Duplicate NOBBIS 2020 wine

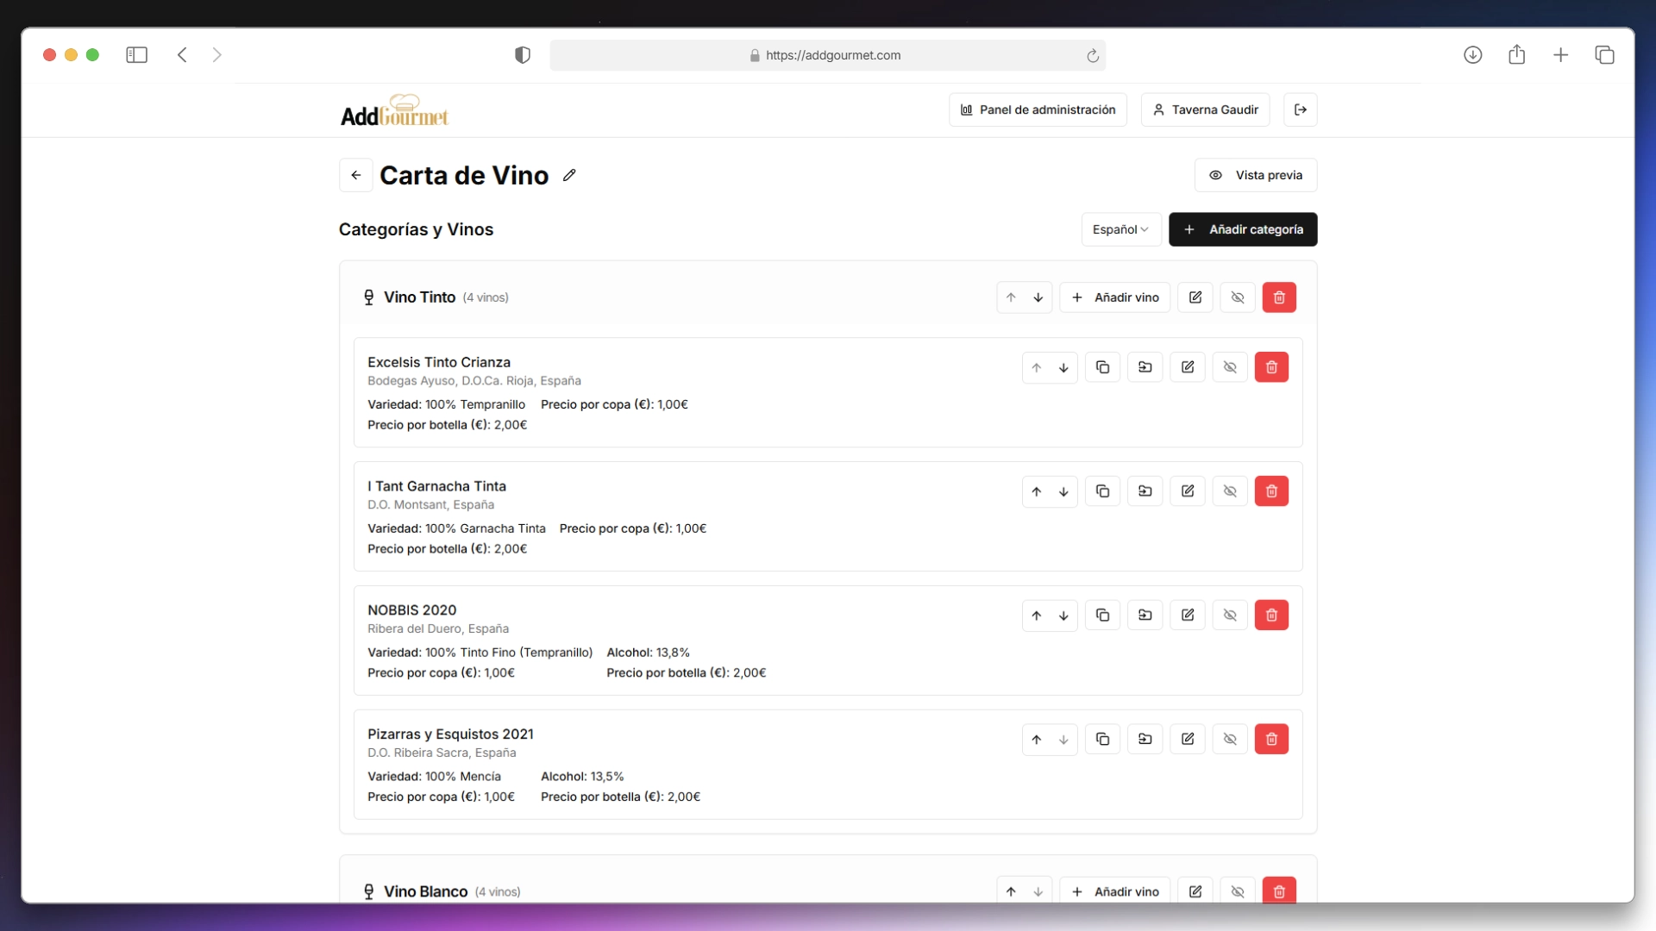tap(1102, 615)
